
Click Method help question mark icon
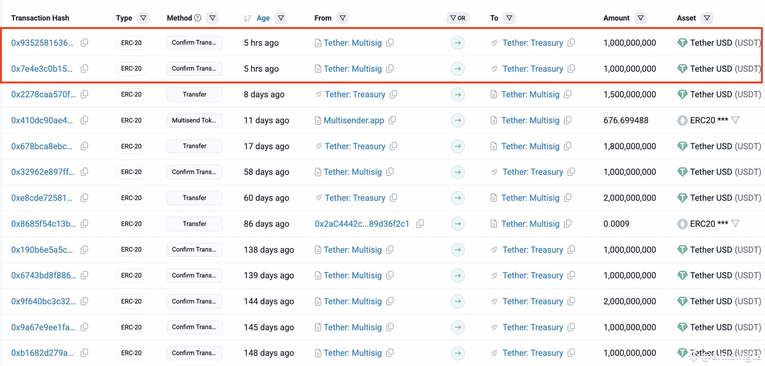coord(197,18)
